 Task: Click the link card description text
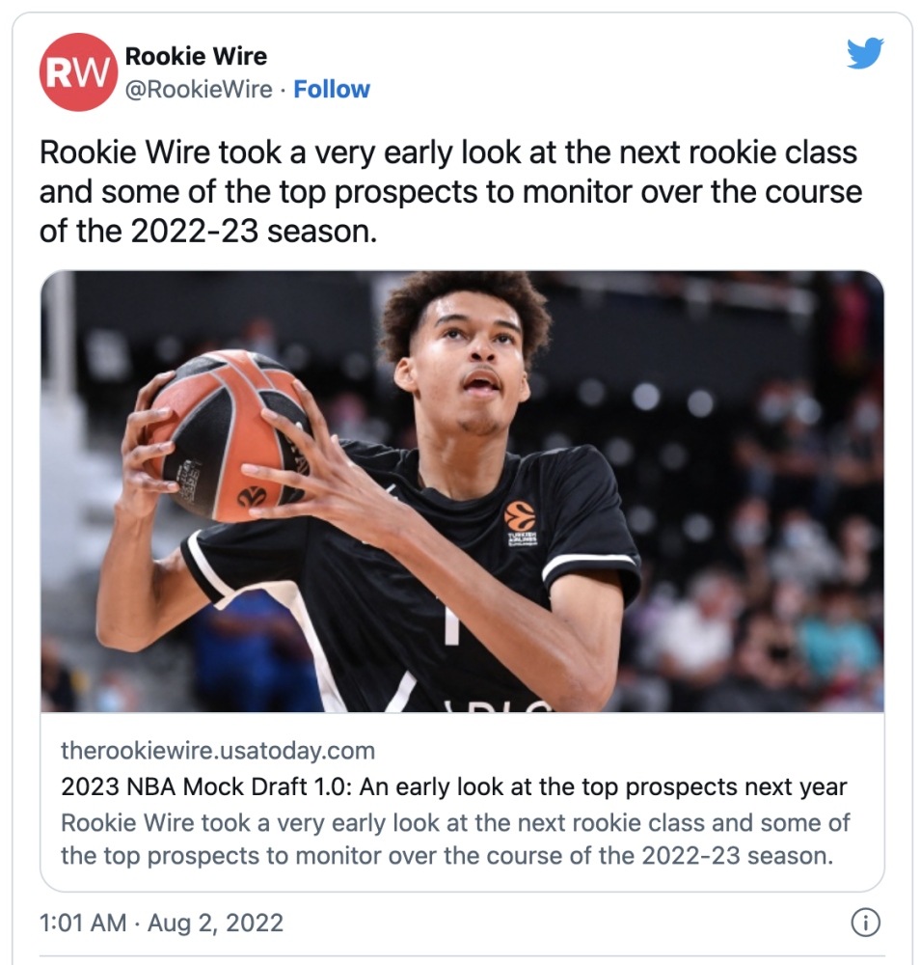455,839
